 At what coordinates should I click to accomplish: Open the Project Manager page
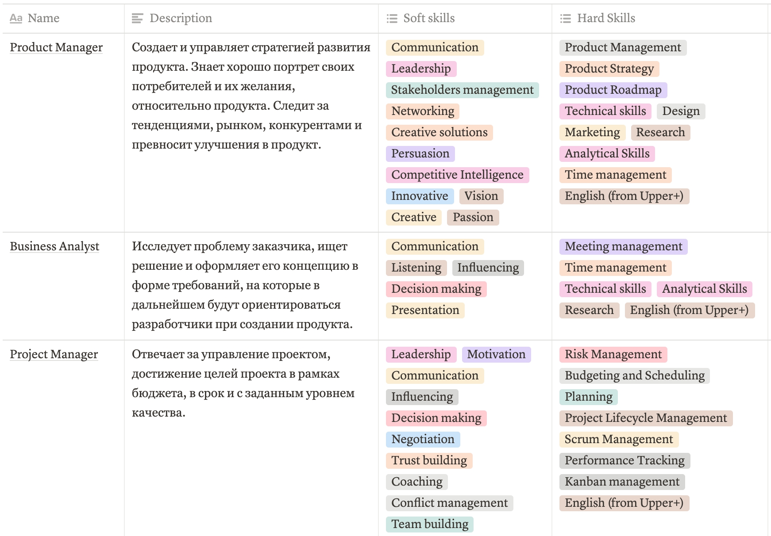[54, 354]
